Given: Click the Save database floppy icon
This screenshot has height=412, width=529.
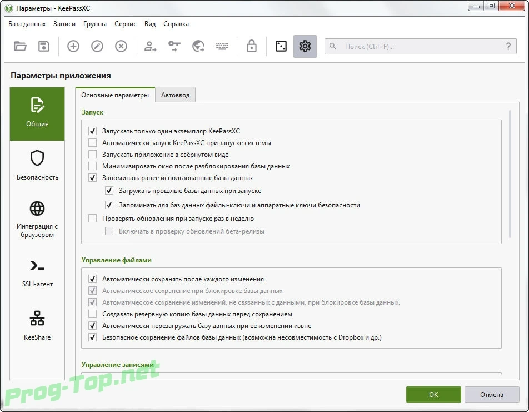Looking at the screenshot, I should coord(44,46).
